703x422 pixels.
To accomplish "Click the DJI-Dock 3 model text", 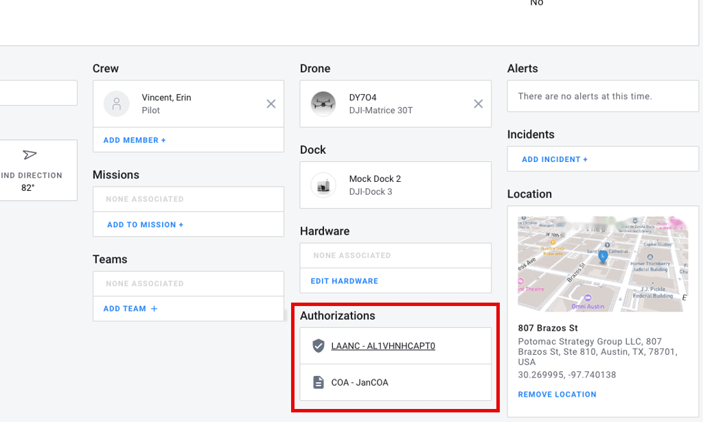I will pos(370,191).
